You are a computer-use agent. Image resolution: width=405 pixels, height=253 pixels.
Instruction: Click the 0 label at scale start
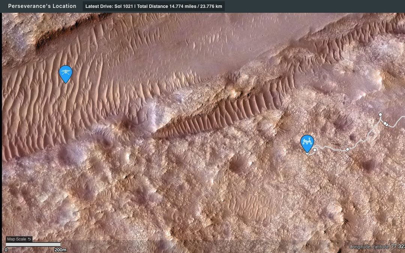6,250
